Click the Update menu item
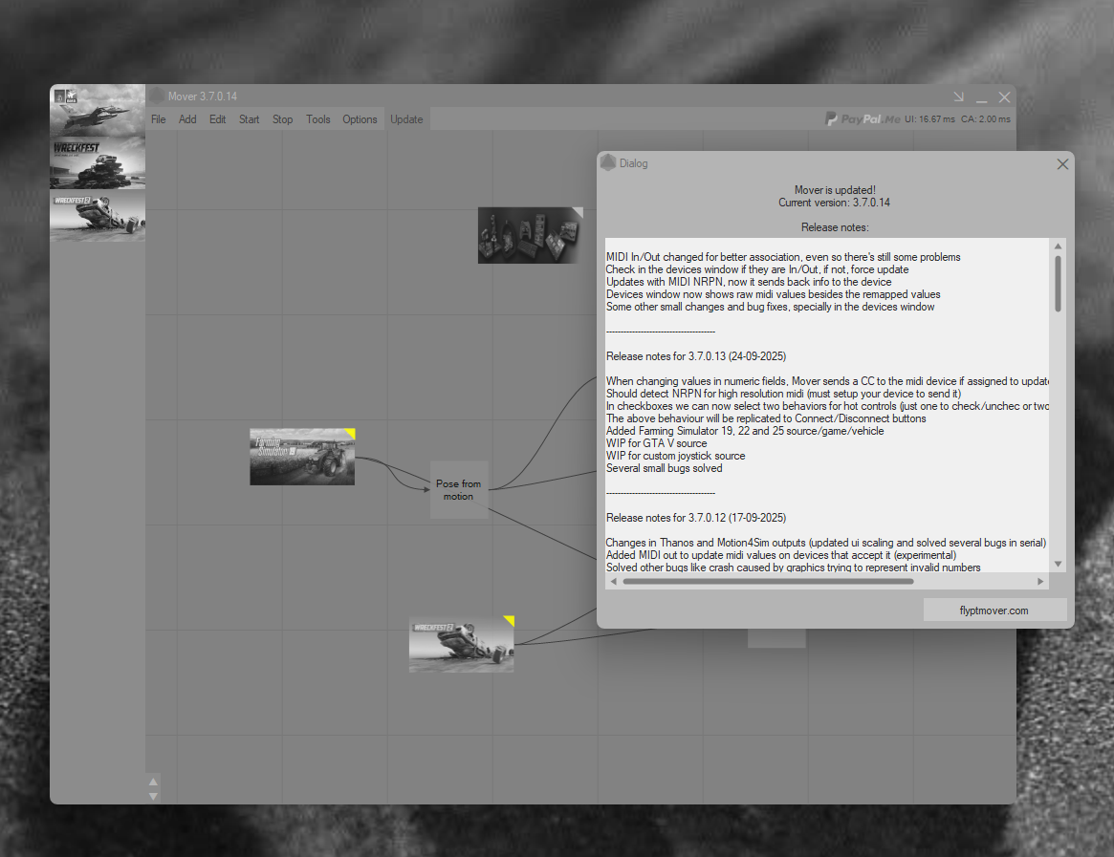This screenshot has width=1114, height=857. click(406, 119)
